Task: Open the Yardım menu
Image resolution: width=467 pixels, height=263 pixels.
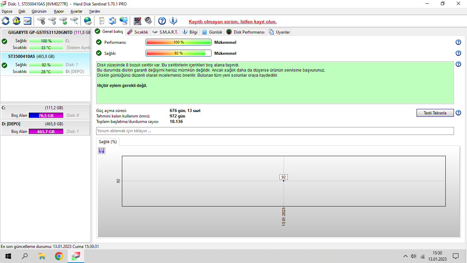Action: coord(94,11)
